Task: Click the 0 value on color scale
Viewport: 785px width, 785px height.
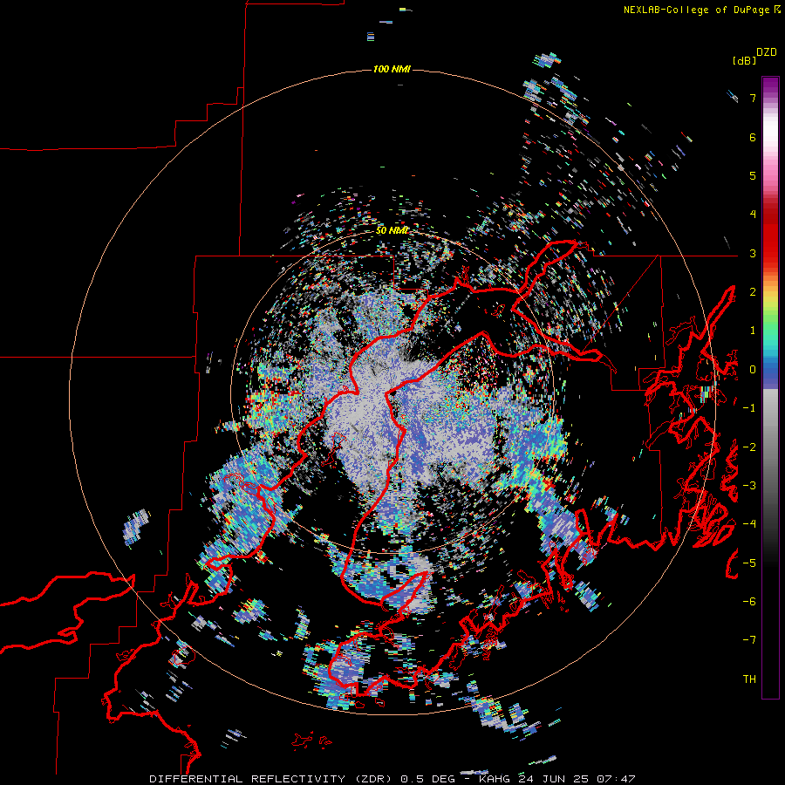Action: (x=753, y=370)
